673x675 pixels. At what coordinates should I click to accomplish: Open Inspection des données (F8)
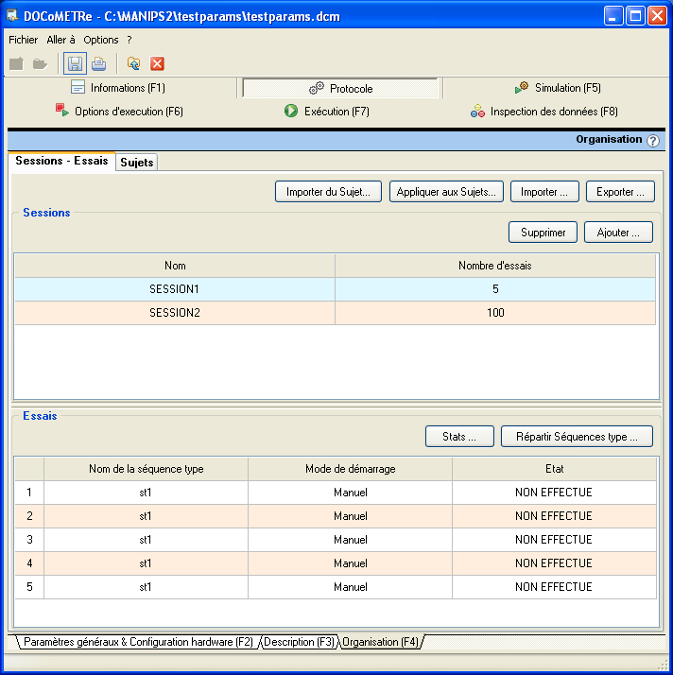pos(544,111)
